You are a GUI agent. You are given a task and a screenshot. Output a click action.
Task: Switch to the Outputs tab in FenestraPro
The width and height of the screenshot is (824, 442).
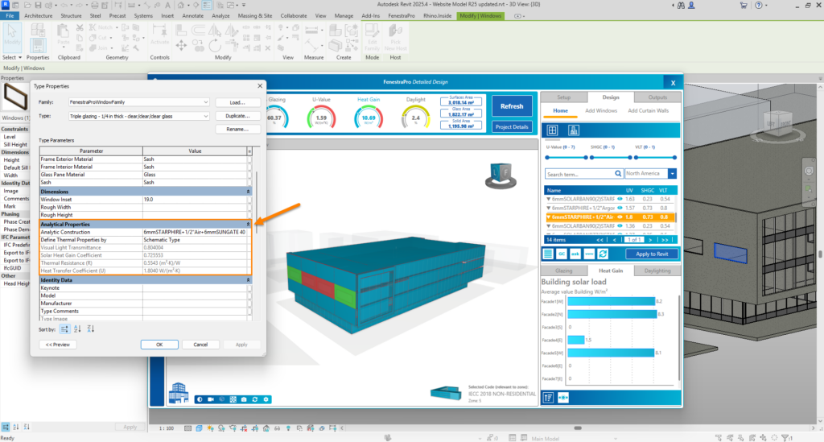pyautogui.click(x=657, y=97)
